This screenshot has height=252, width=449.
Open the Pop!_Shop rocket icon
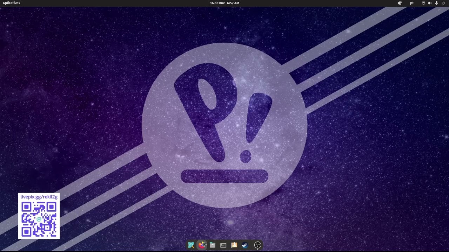(234, 245)
